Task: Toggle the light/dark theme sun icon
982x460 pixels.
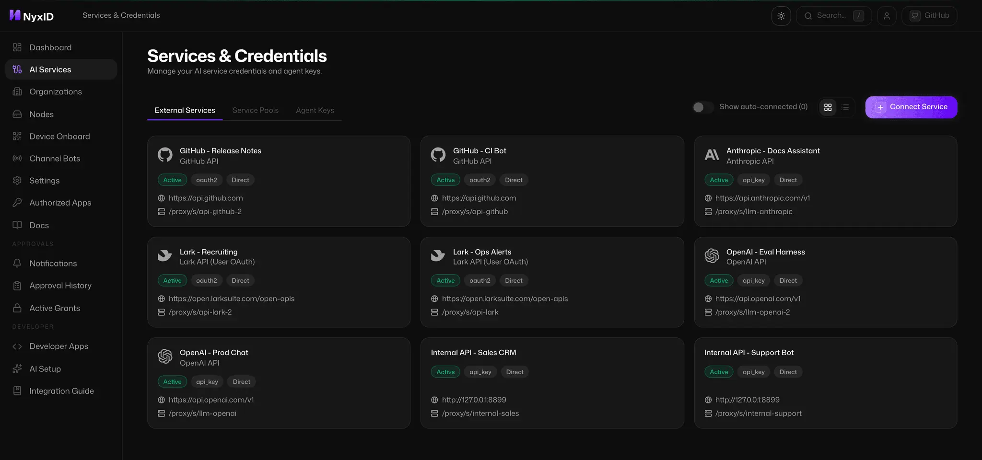Action: click(x=781, y=16)
